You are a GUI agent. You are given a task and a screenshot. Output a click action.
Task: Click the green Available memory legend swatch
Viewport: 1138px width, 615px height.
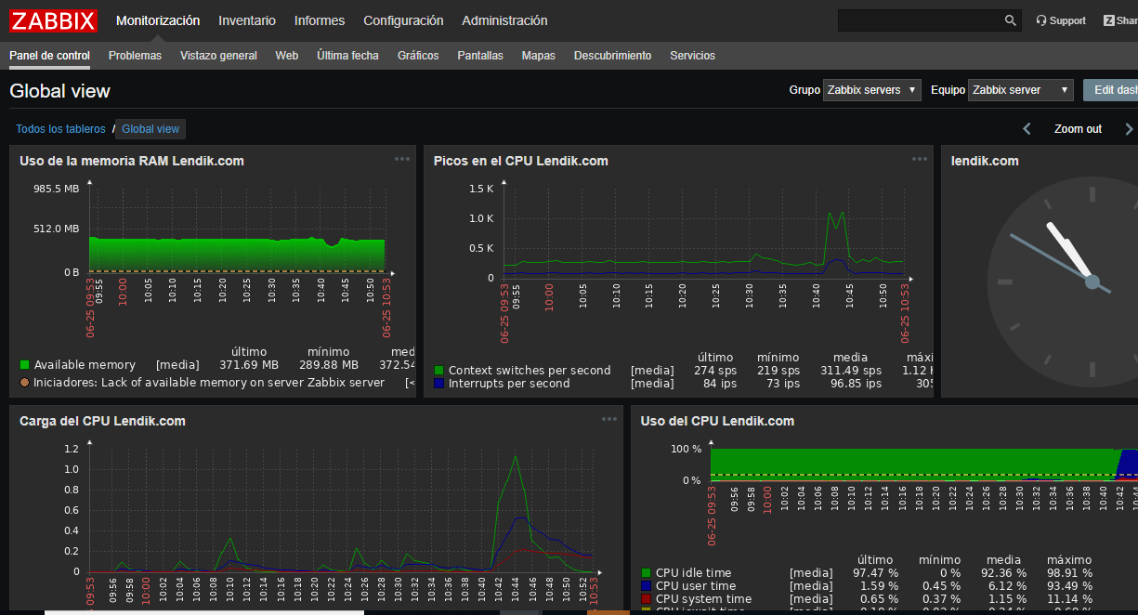pos(25,365)
